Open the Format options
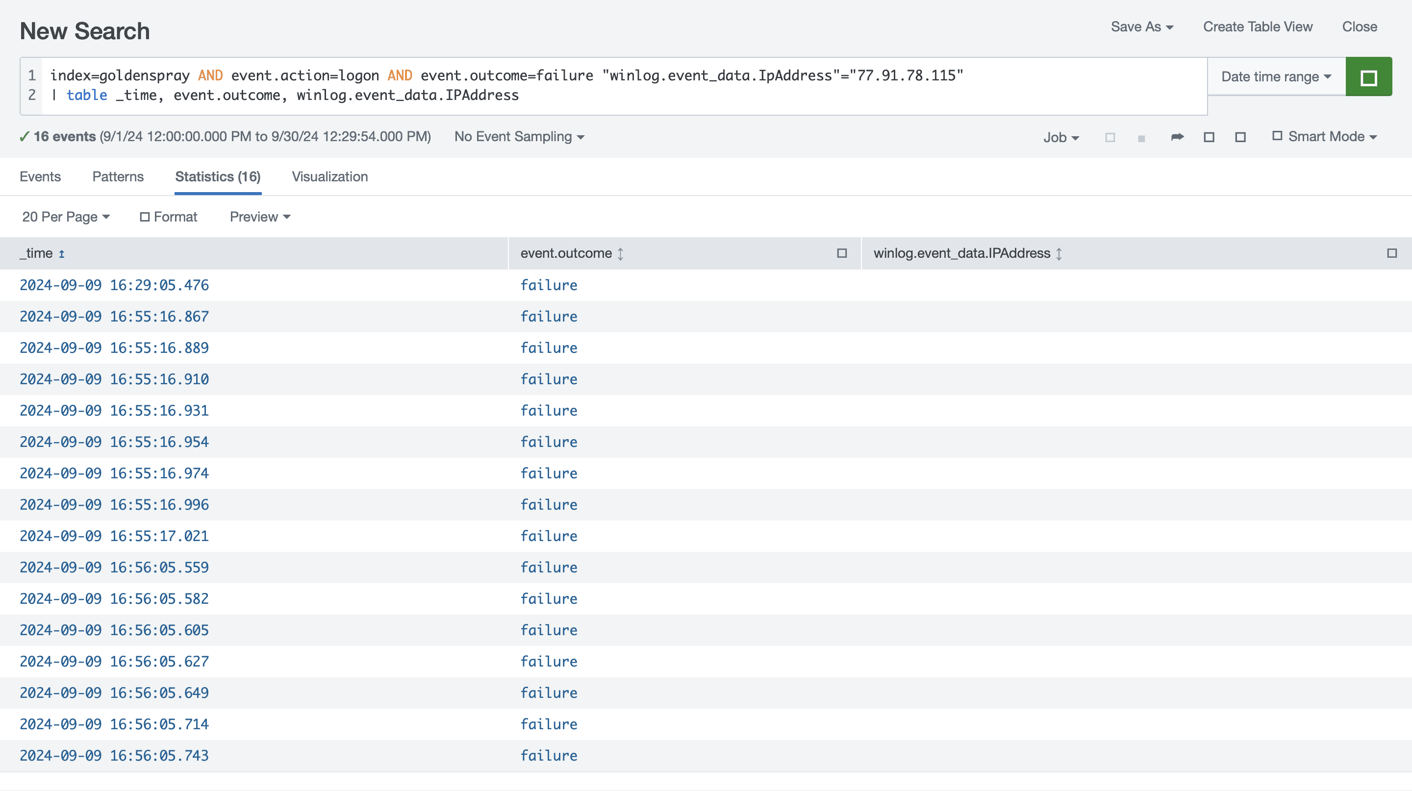The width and height of the screenshot is (1412, 791). (168, 217)
